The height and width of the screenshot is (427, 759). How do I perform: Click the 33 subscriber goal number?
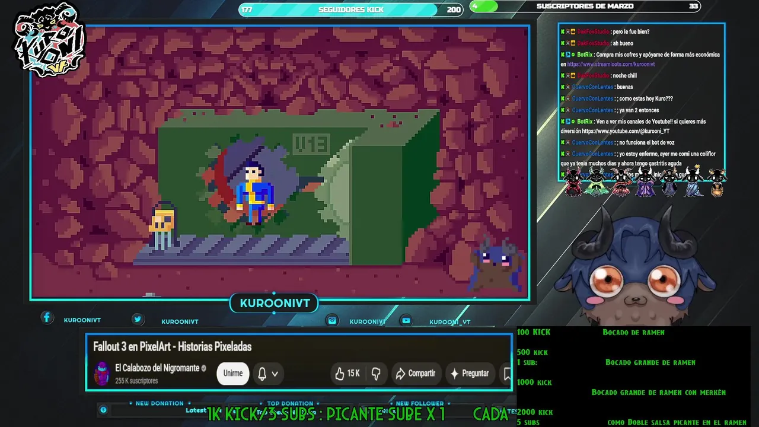coord(693,7)
